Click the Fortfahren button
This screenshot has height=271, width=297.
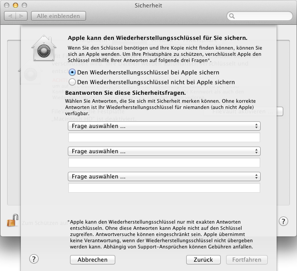coord(246,259)
